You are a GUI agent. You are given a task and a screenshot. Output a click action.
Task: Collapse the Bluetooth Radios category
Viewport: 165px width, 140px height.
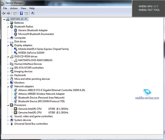pyautogui.click(x=8, y=27)
